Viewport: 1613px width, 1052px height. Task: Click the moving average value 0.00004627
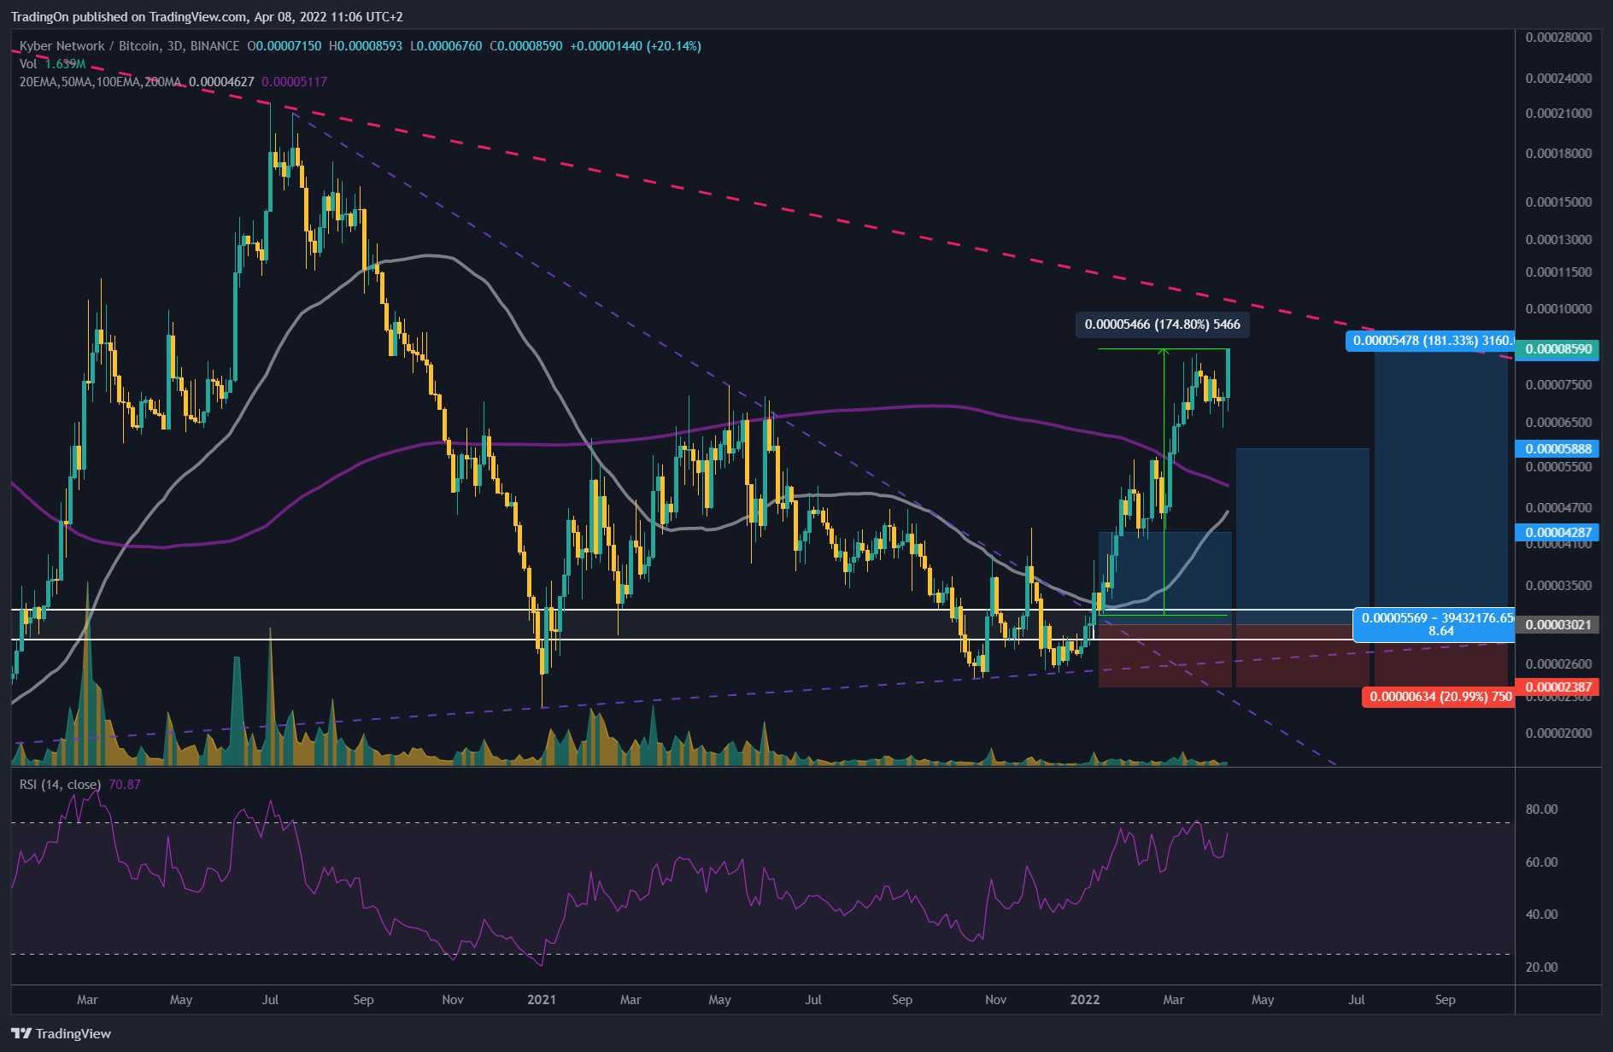(x=221, y=82)
